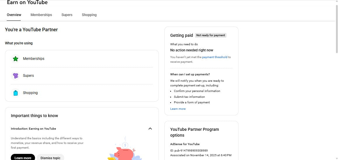
Task: Open the payment threshold link
Action: pos(215,57)
